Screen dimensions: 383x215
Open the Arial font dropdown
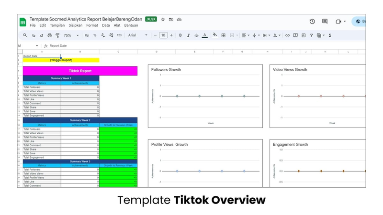(x=138, y=35)
